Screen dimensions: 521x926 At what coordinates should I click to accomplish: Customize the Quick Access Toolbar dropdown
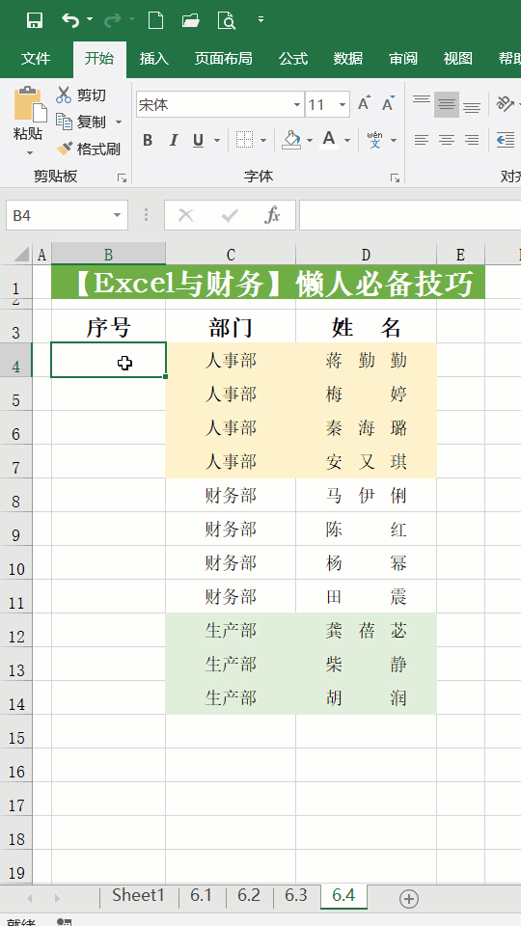point(260,20)
